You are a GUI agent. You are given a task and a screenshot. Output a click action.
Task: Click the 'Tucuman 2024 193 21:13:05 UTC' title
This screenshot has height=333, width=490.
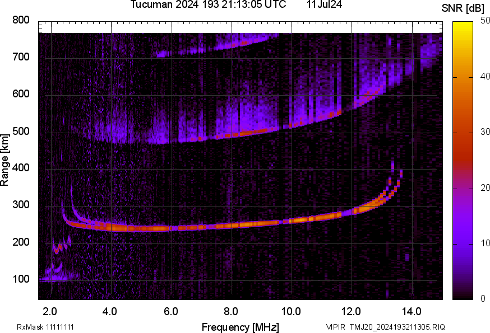coord(208,5)
